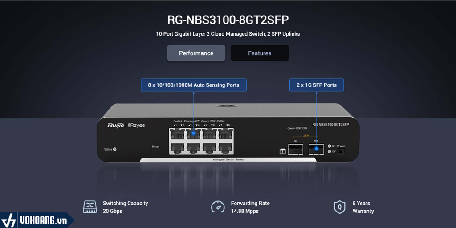Click the '14.88 Mpps' value
Viewport: 456px width, 228px height.
244,211
